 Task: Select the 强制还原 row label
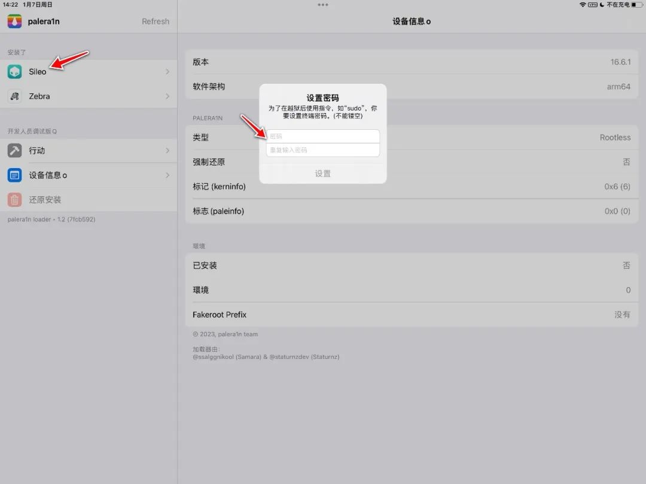[x=209, y=162]
